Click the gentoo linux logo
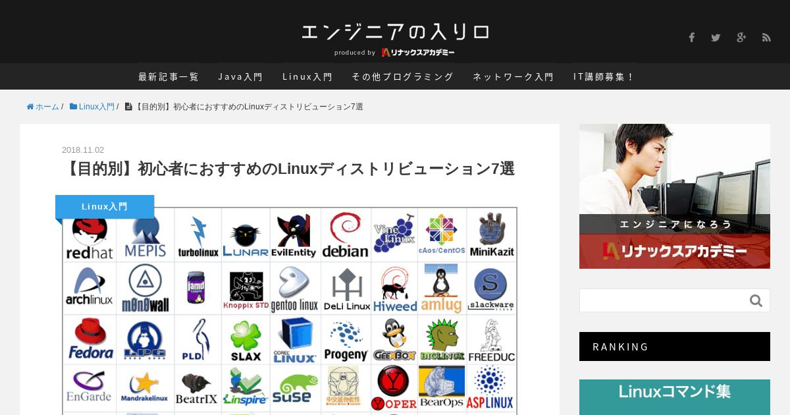Image resolution: width=790 pixels, height=415 pixels. pos(294,289)
